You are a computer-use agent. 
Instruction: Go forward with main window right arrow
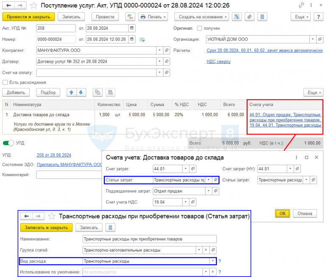(x=20, y=6)
